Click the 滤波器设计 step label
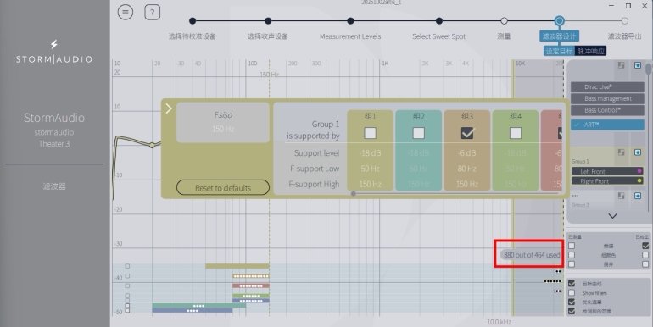 (560, 36)
